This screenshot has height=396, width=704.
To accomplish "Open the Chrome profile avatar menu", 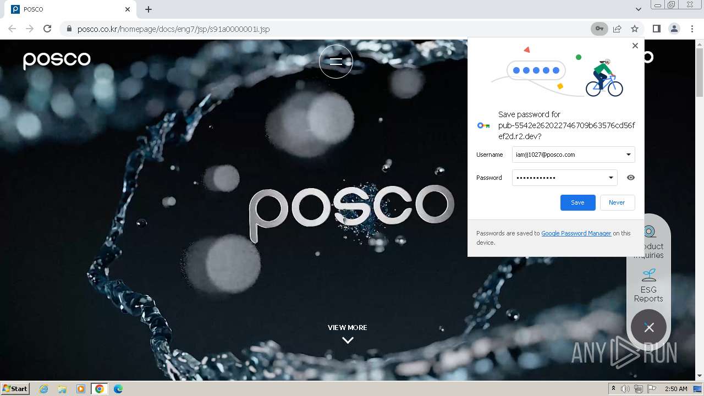I will pos(674,29).
